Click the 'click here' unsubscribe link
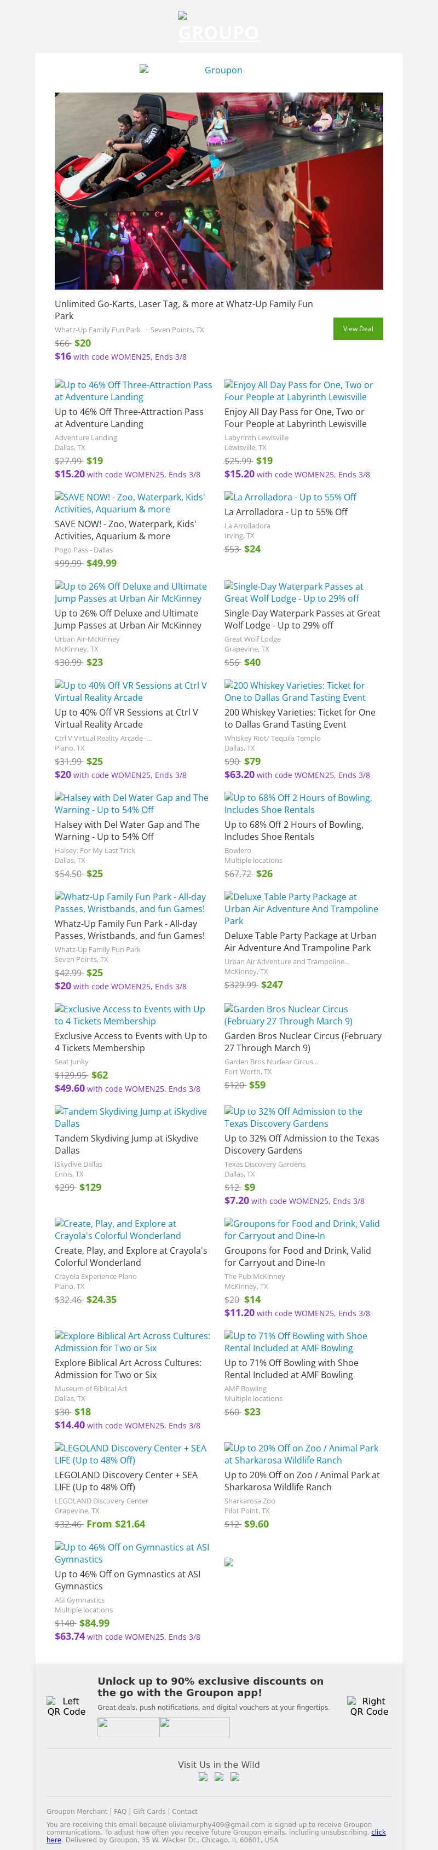 tap(378, 1832)
